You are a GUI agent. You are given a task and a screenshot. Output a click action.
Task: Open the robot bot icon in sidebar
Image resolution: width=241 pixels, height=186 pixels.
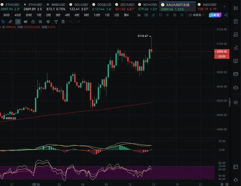pyautogui.click(x=235, y=88)
